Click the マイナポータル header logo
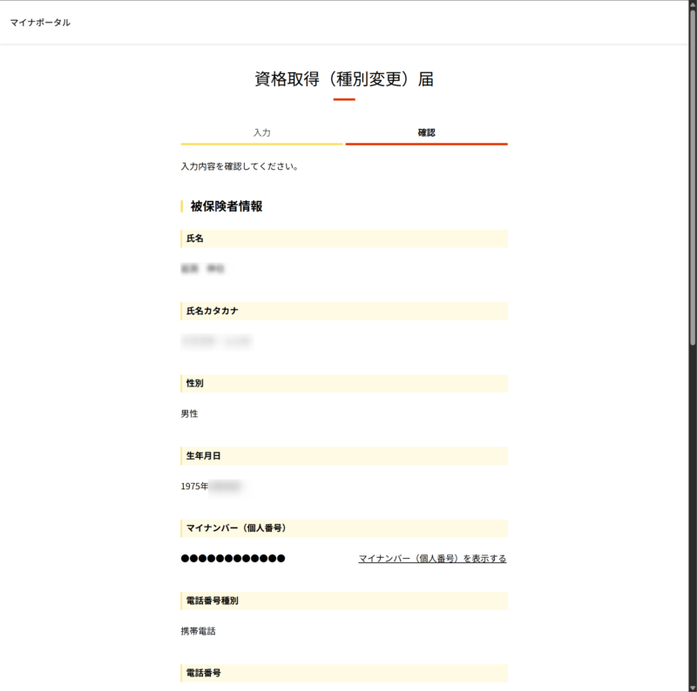The width and height of the screenshot is (697, 692). click(x=40, y=23)
